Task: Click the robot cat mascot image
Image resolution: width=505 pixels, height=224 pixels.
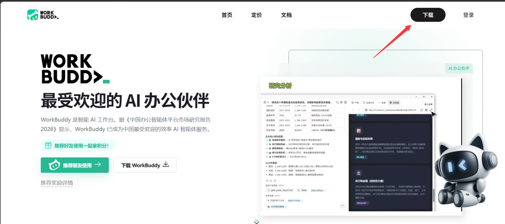Action: [x=466, y=170]
